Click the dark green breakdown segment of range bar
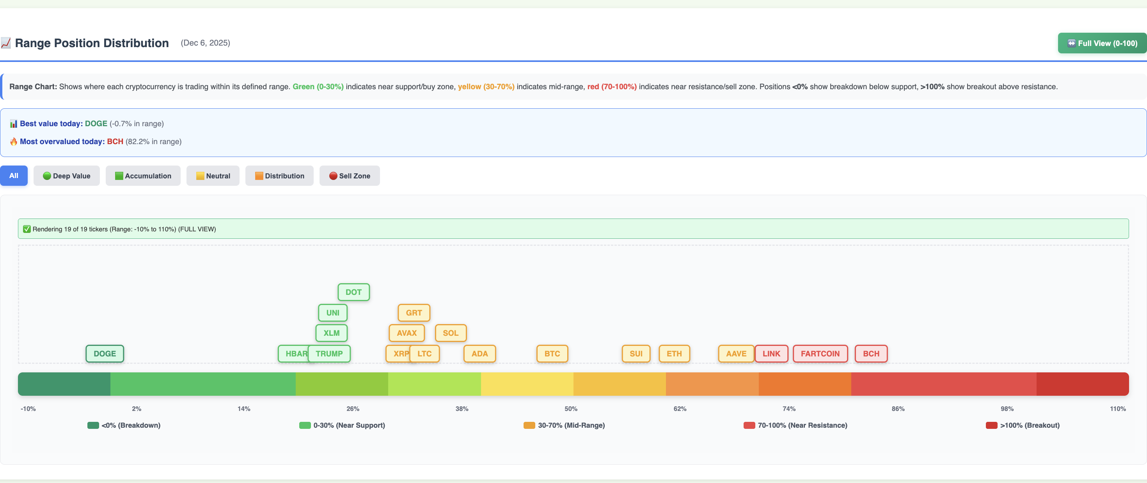 [x=64, y=384]
